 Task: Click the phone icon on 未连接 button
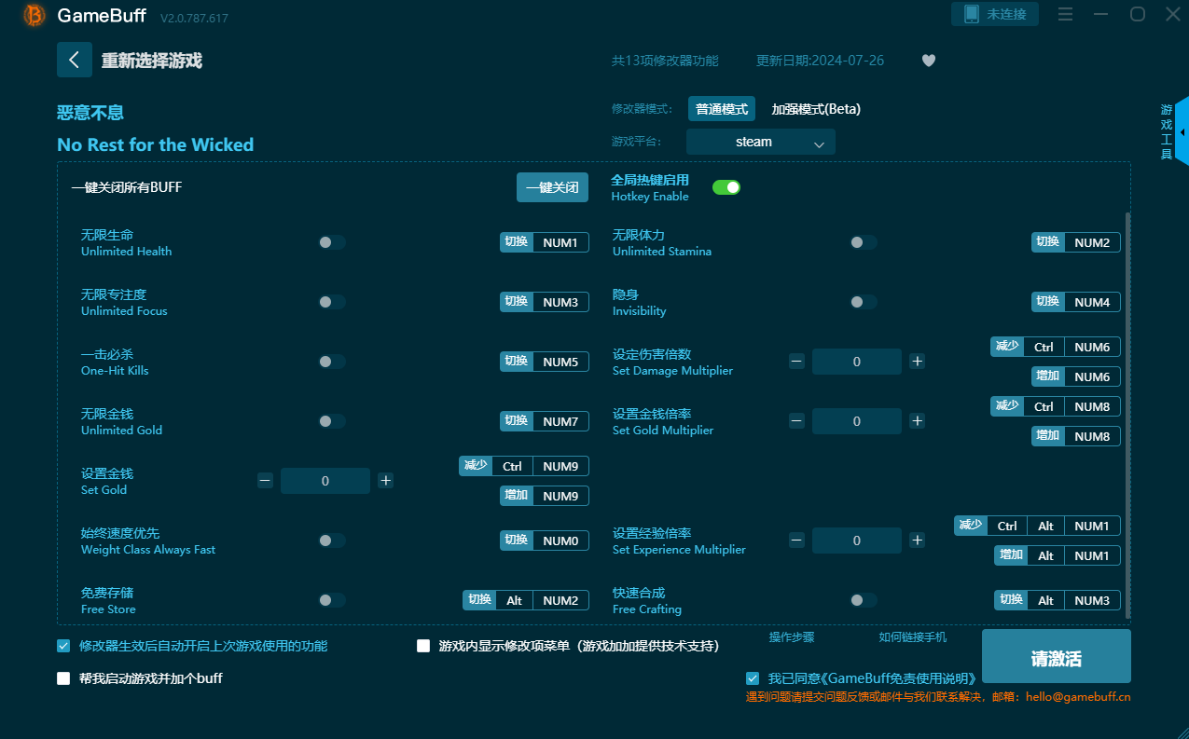(972, 14)
